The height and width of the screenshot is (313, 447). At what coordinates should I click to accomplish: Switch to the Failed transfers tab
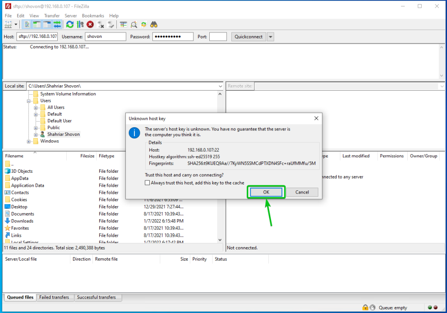(x=54, y=297)
